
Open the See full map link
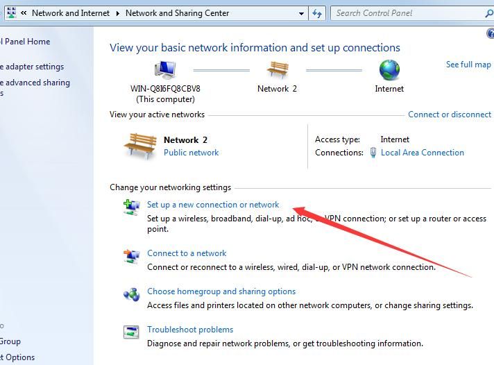tap(468, 65)
